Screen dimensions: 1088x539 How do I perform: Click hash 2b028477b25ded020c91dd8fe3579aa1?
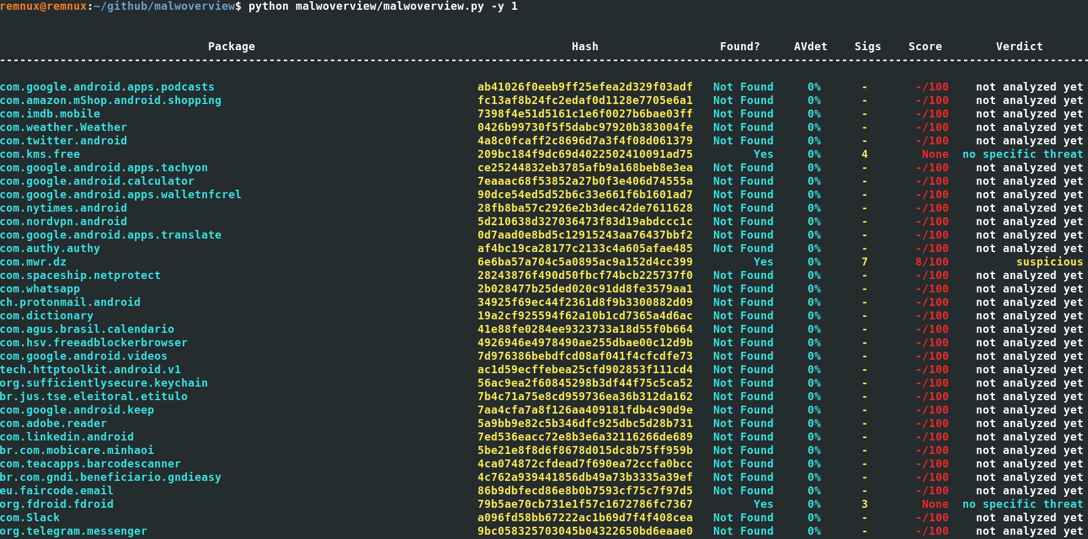(585, 289)
